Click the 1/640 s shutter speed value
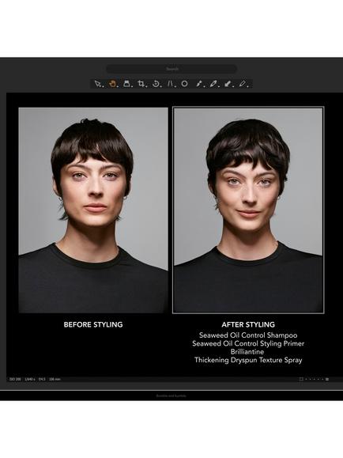 (30, 379)
